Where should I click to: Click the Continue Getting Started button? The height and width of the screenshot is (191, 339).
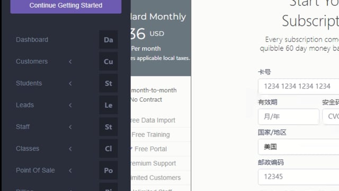(66, 6)
